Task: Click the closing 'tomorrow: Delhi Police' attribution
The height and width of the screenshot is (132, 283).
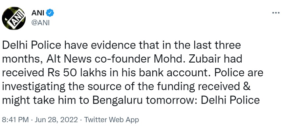Action: [x=203, y=100]
